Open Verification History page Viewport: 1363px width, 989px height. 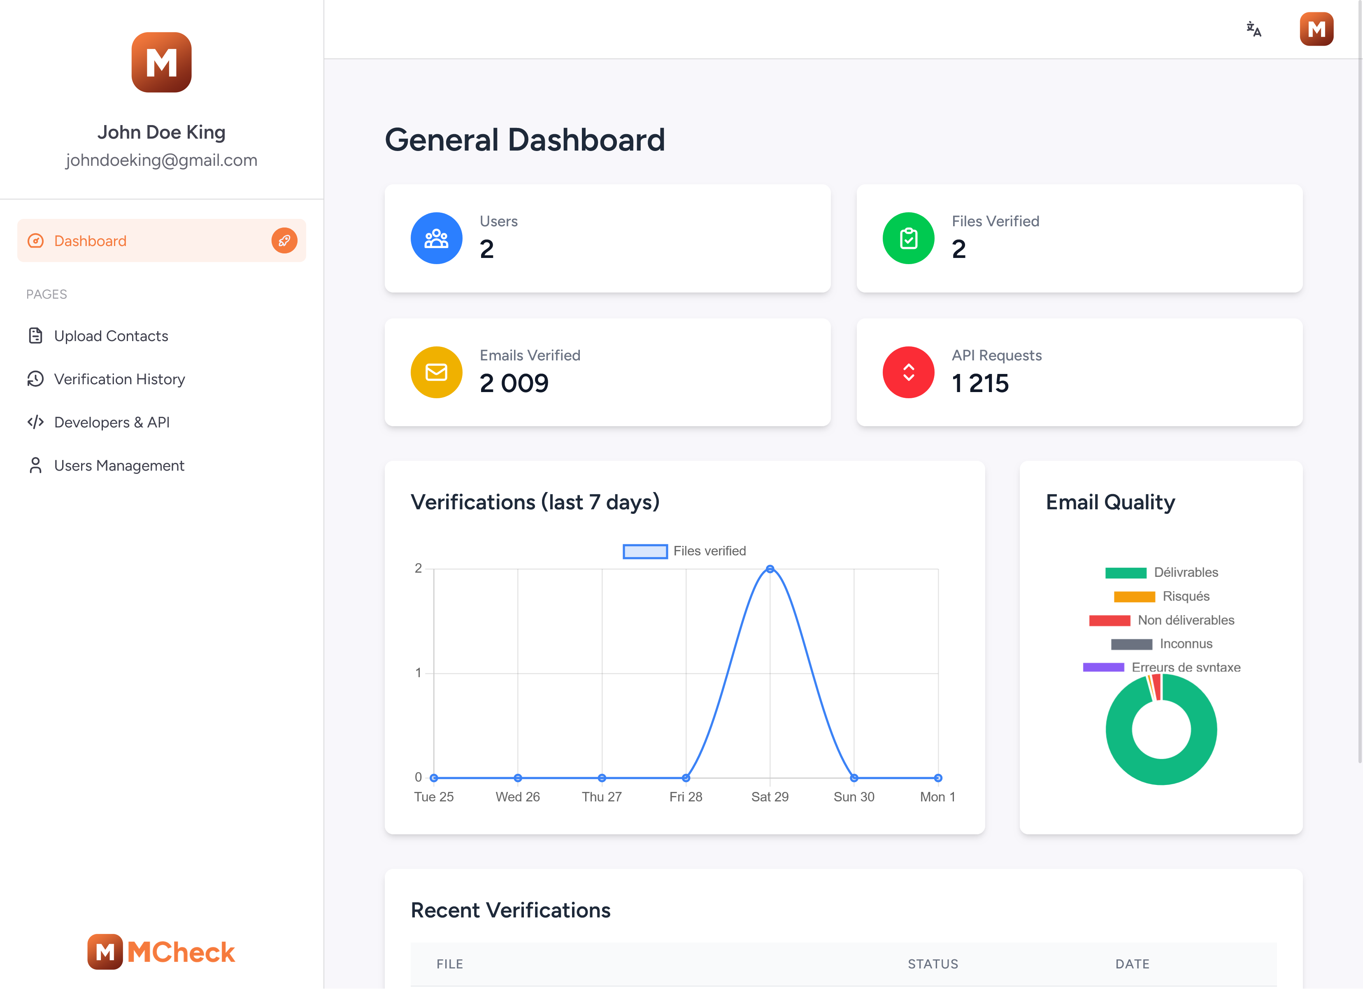click(119, 378)
